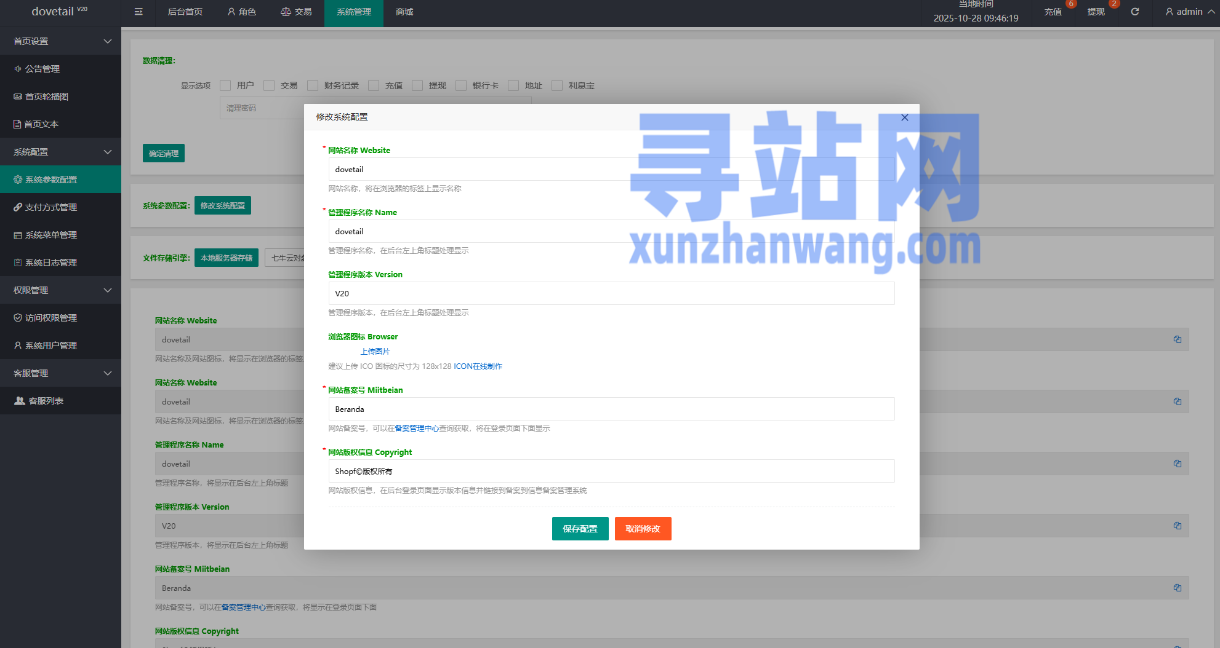Close the 修改系统配置 dialog with X
Image resolution: width=1220 pixels, height=648 pixels.
[904, 117]
